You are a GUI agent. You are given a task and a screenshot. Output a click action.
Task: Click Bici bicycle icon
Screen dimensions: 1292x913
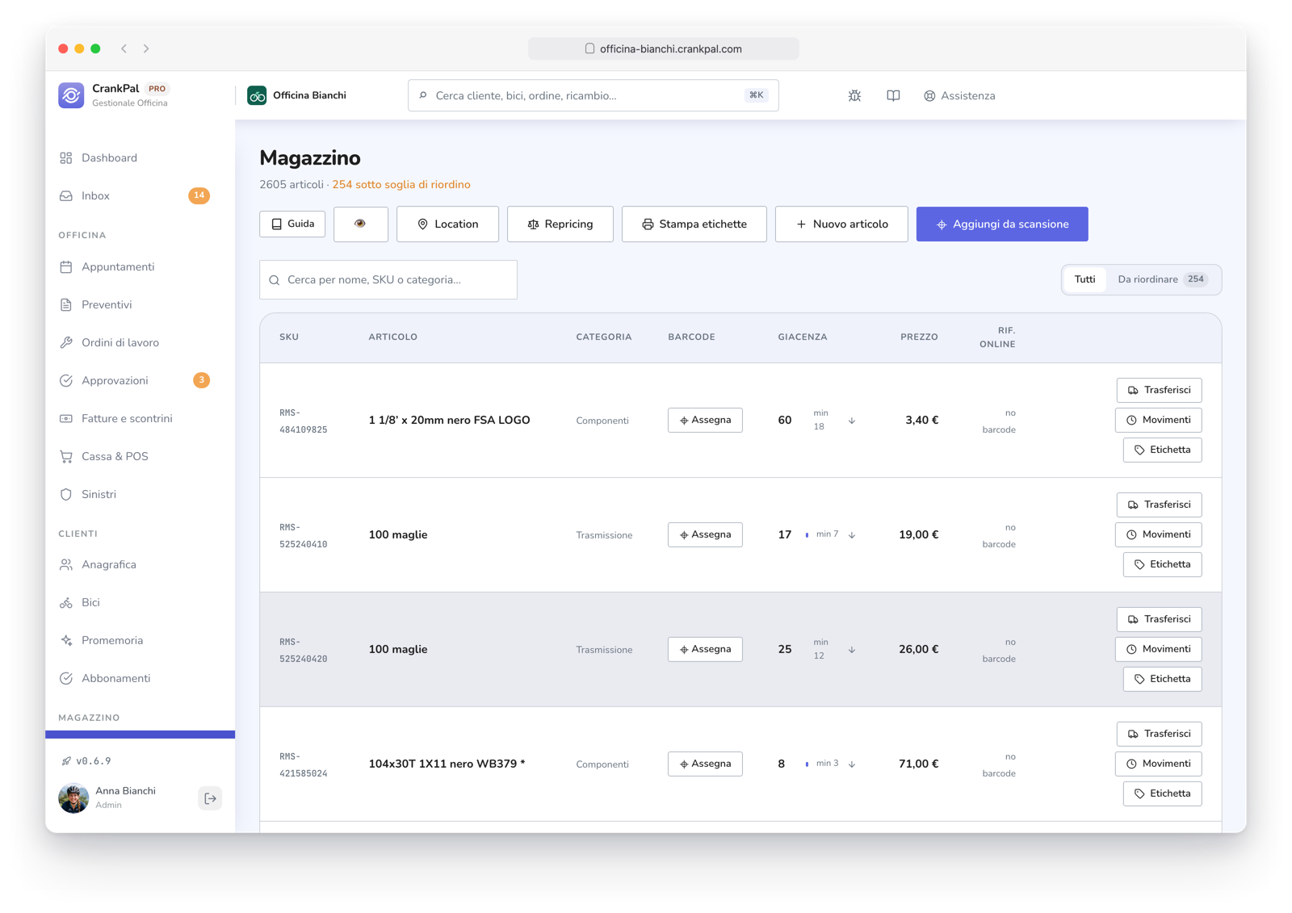pyautogui.click(x=66, y=602)
